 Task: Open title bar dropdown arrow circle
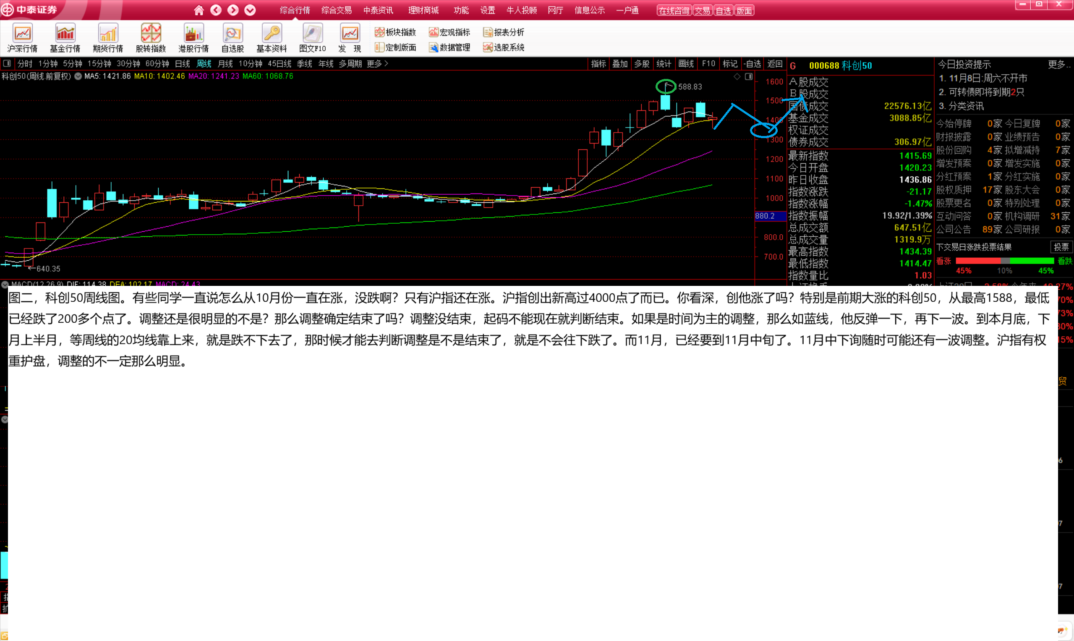coord(250,10)
